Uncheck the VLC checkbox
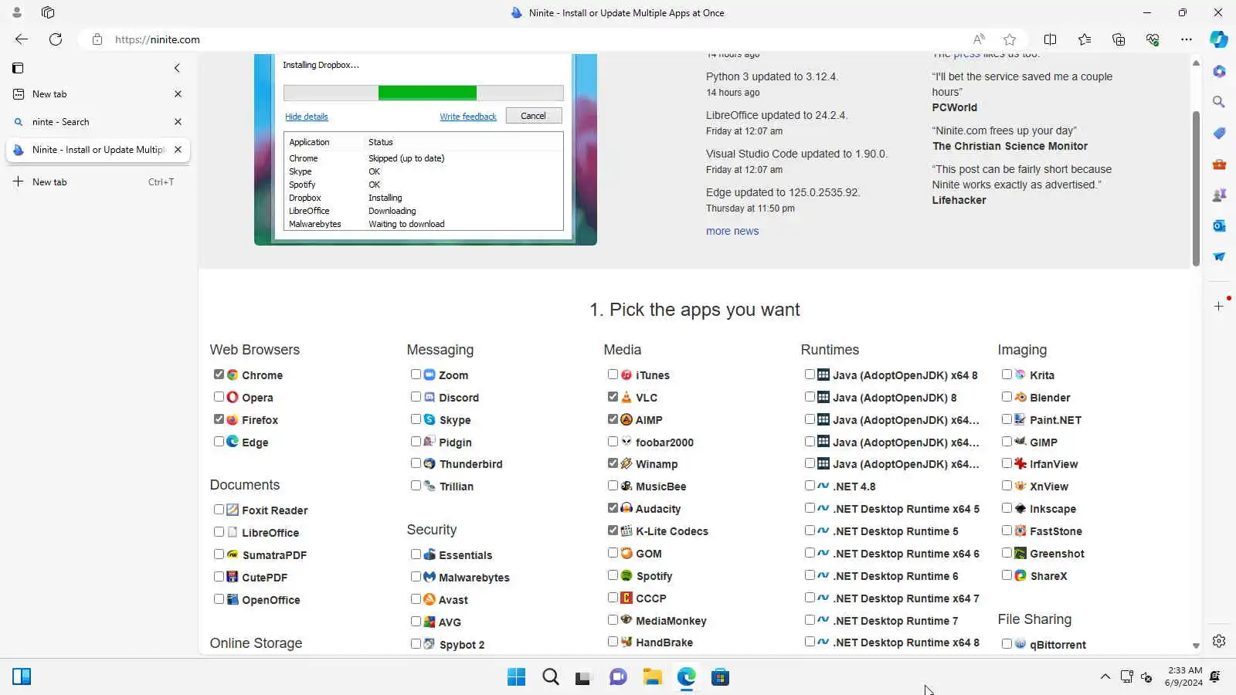 point(613,397)
